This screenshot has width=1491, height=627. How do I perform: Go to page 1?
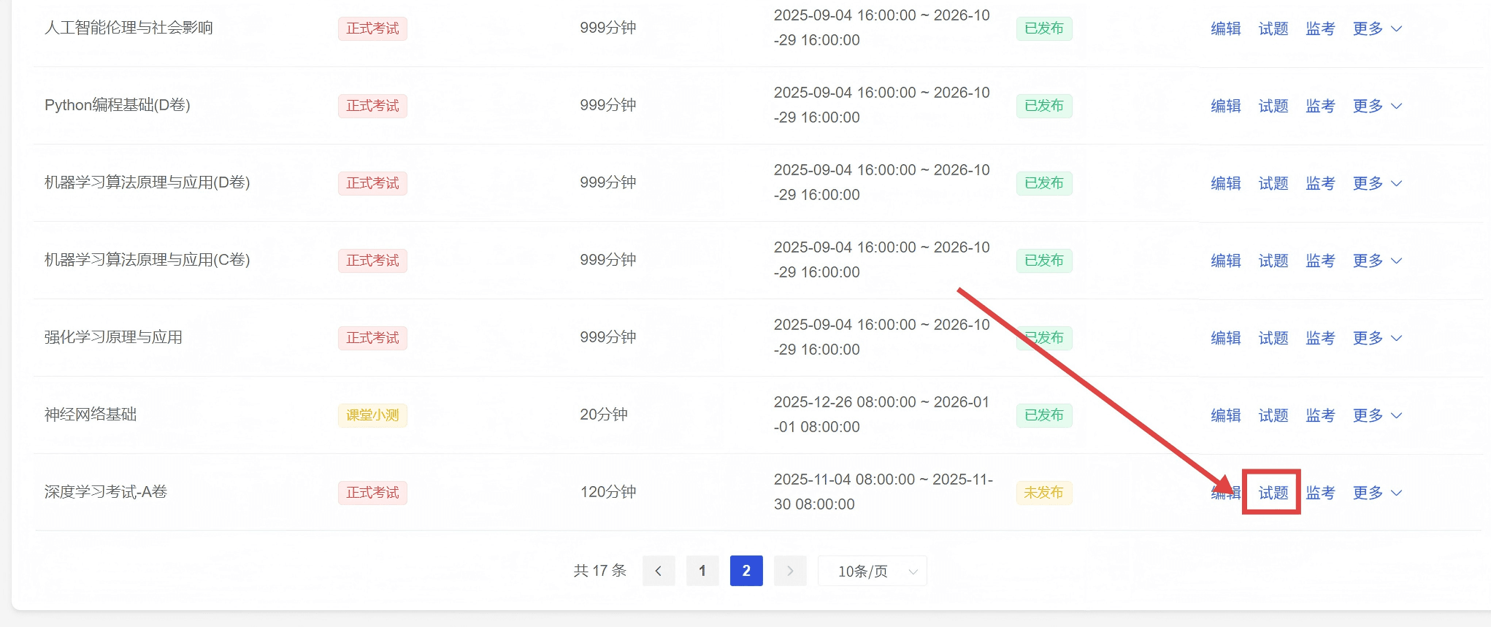(x=702, y=571)
